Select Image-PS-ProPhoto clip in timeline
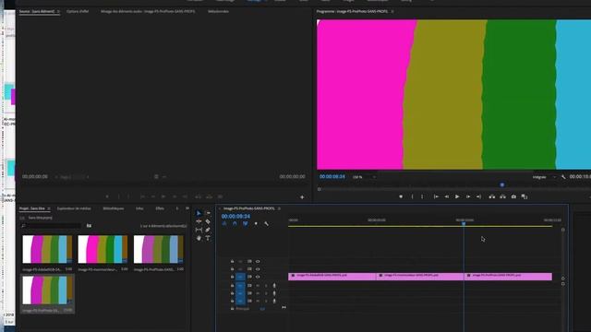The height and width of the screenshot is (332, 591). point(508,277)
